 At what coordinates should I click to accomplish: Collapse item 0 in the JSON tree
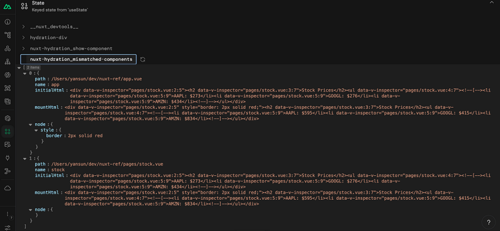25,73
